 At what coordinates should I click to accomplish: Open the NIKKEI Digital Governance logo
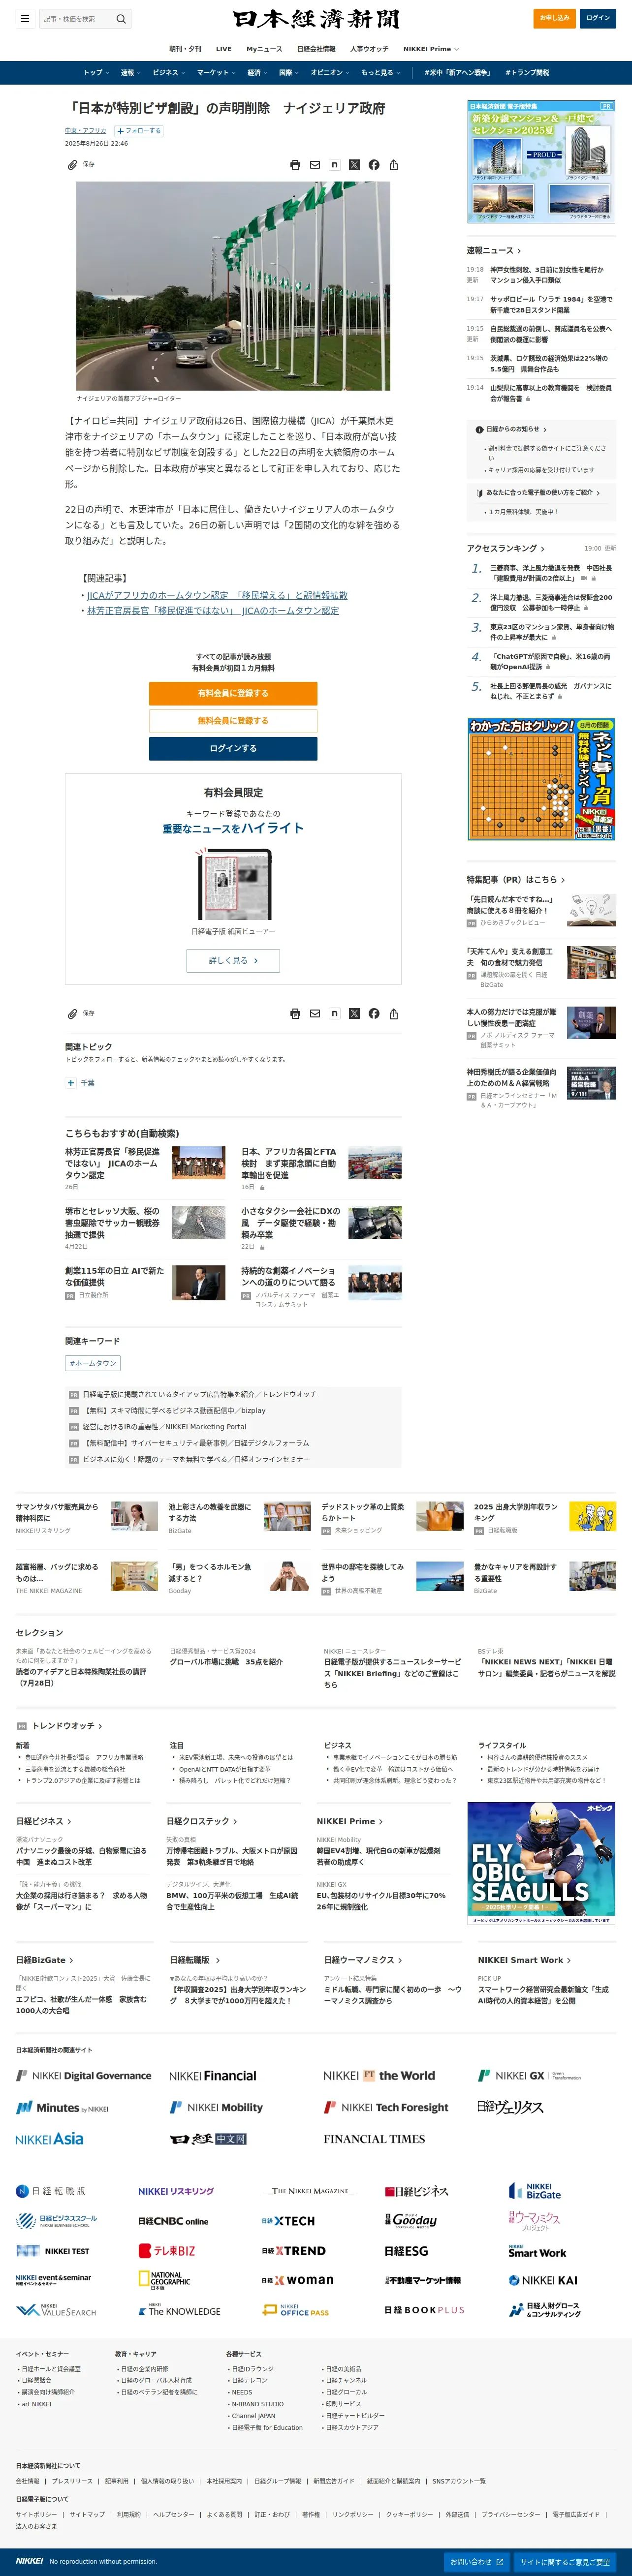point(84,2075)
